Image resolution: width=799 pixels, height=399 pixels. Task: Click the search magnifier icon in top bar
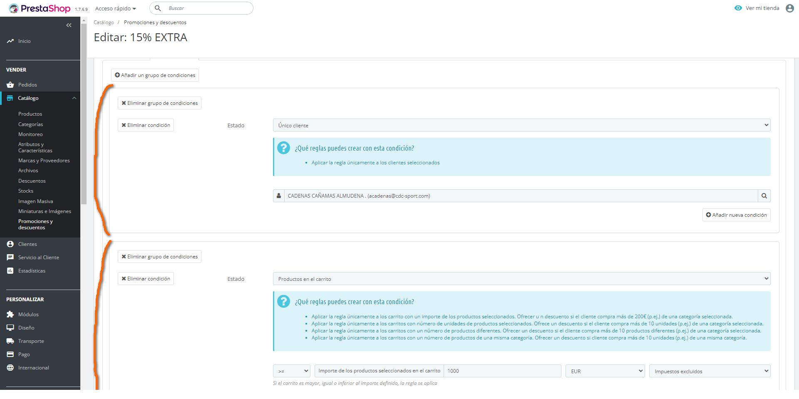[x=158, y=8]
